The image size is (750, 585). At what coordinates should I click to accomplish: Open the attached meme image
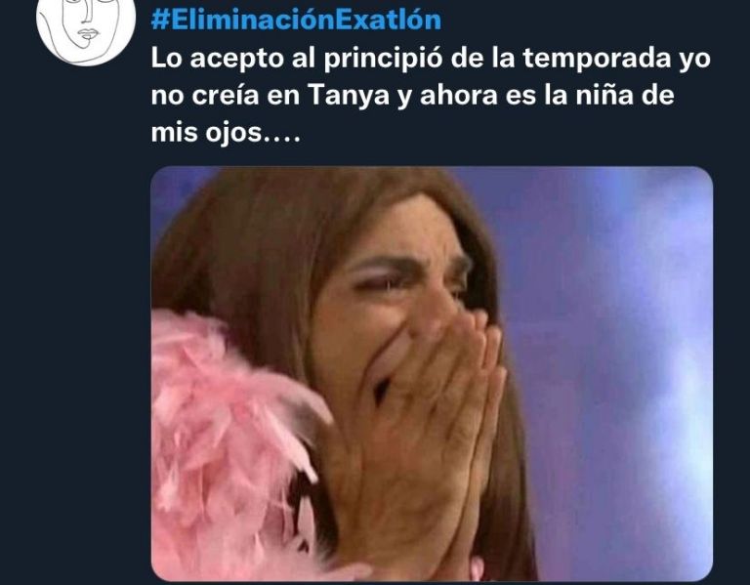click(432, 374)
